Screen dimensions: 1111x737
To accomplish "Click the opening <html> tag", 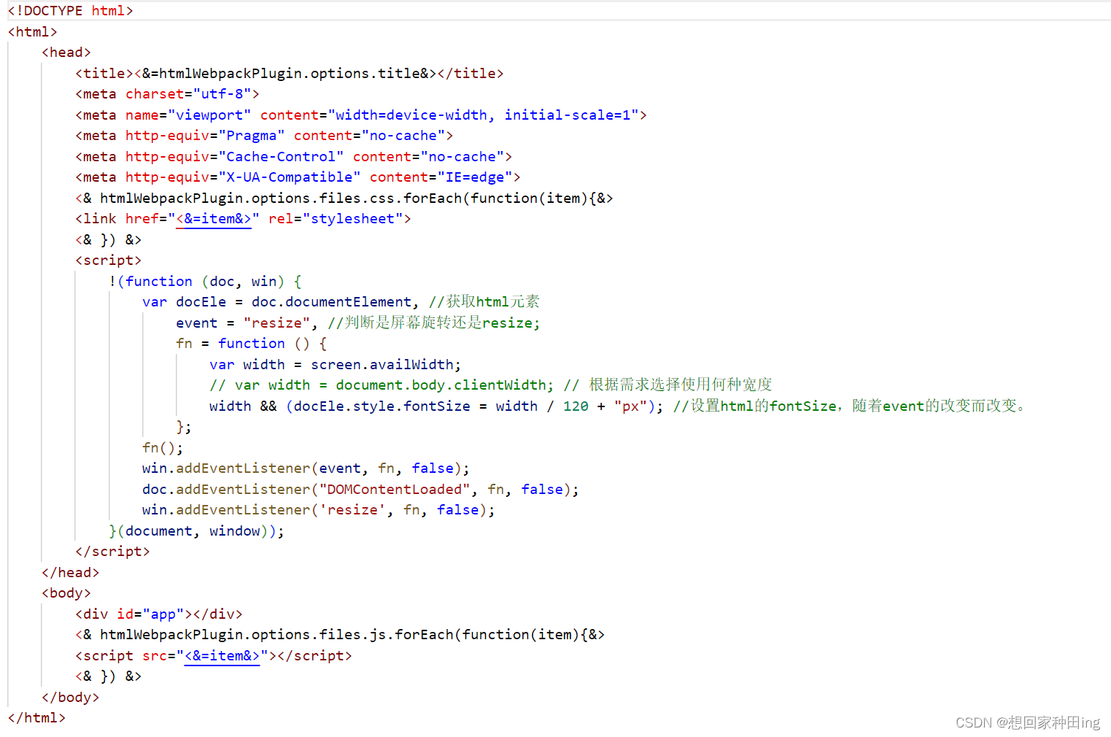I will (32, 32).
